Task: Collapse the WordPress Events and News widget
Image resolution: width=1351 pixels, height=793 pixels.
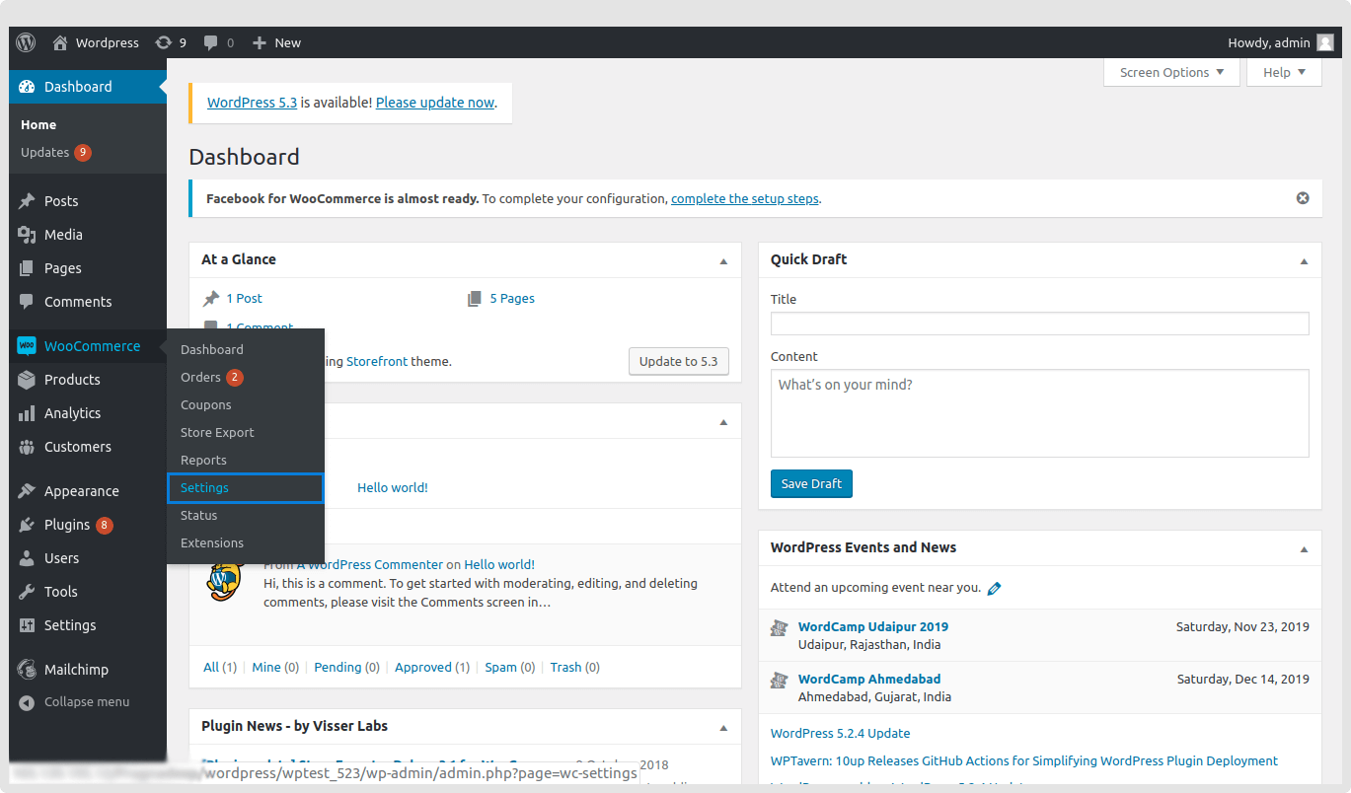Action: [1304, 548]
